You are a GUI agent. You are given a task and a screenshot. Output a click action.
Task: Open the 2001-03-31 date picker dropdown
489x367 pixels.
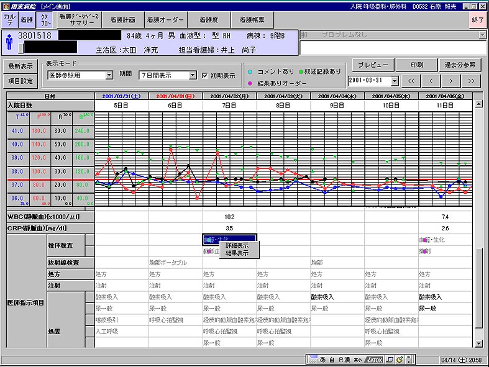pos(395,81)
